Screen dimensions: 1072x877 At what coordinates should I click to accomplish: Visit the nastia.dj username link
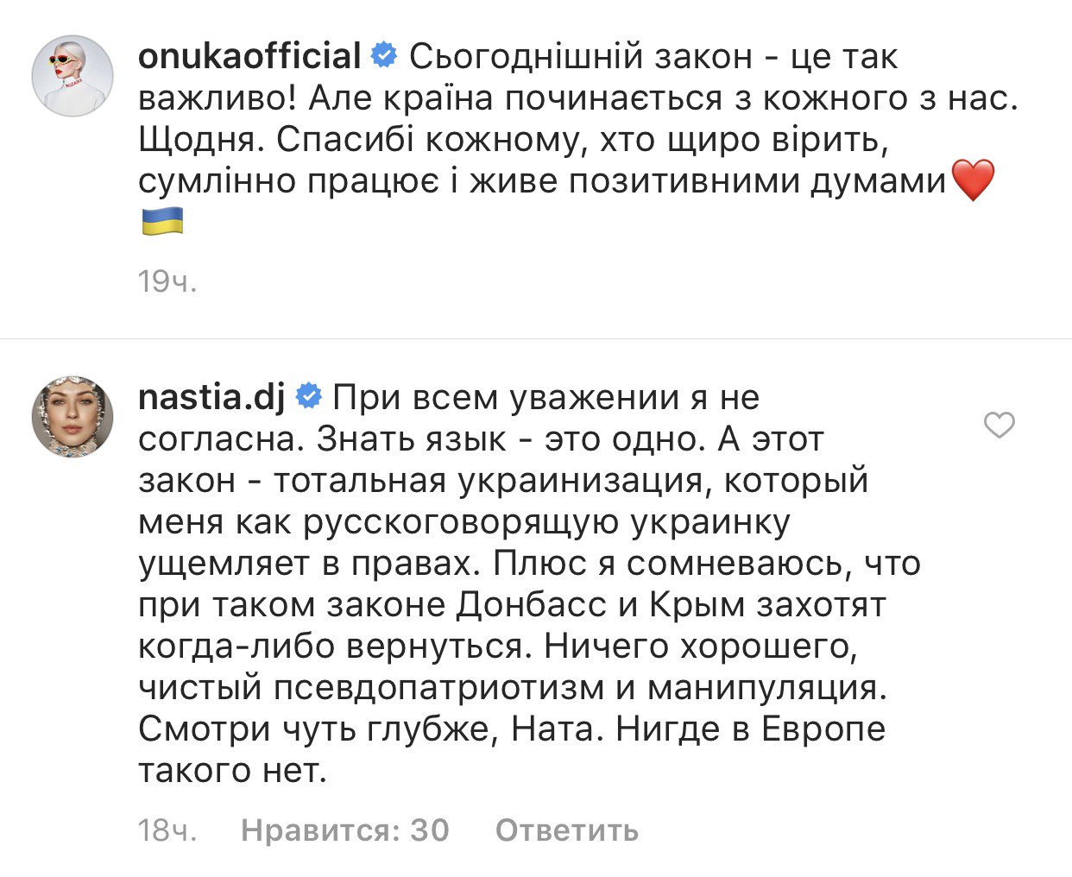coord(212,398)
